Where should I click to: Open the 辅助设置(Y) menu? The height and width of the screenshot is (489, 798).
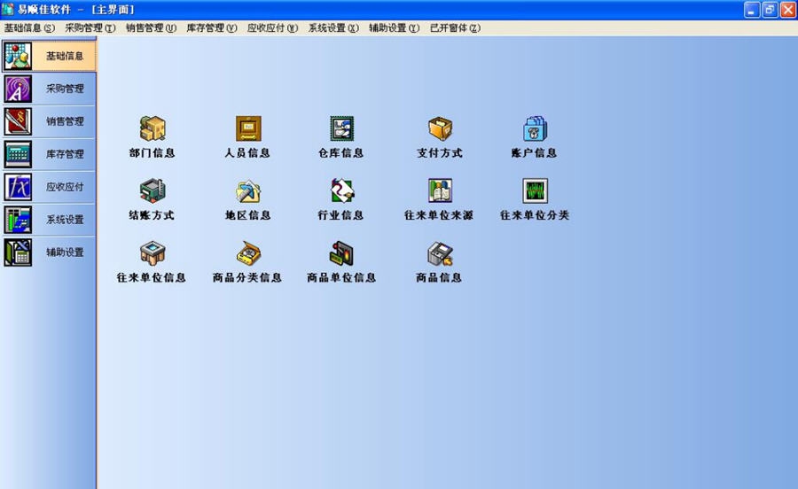tap(395, 28)
